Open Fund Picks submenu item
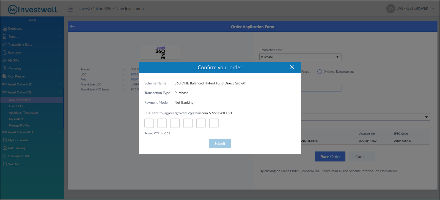The width and height of the screenshot is (440, 200). coord(16,106)
